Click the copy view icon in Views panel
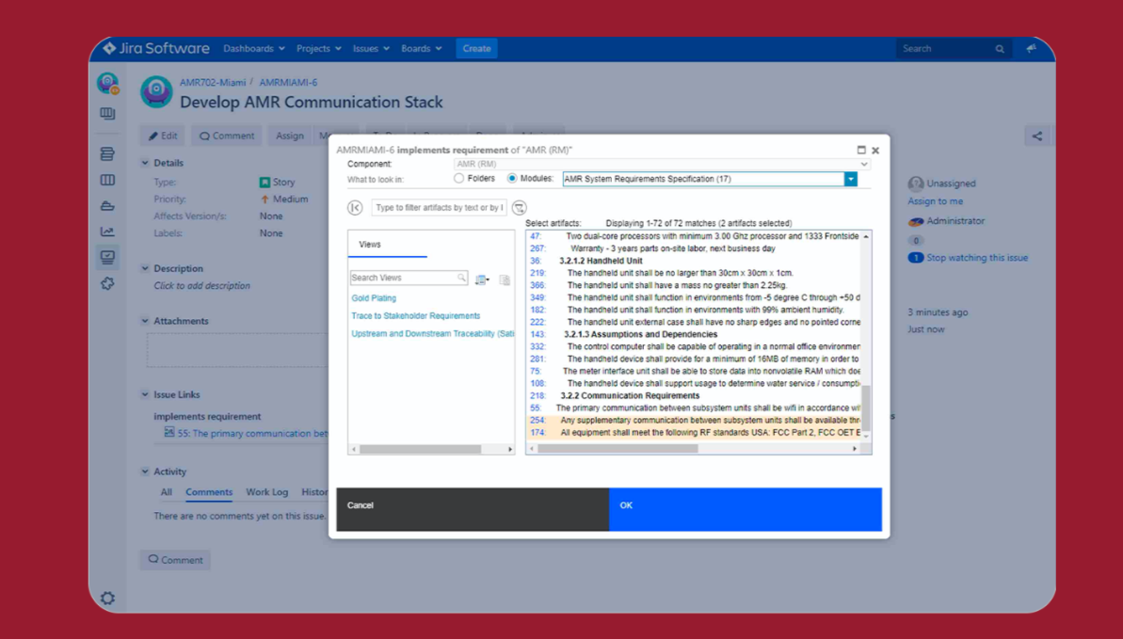 click(x=505, y=280)
